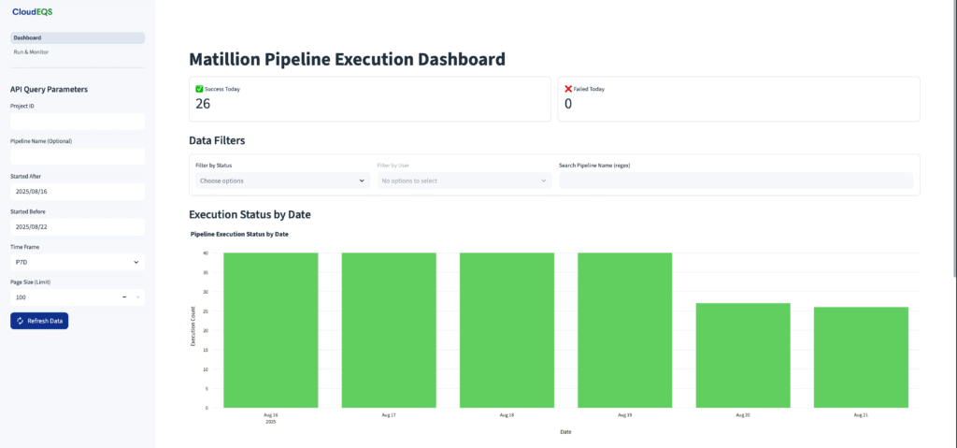Click the Refresh Data button
The width and height of the screenshot is (957, 448).
pos(39,321)
